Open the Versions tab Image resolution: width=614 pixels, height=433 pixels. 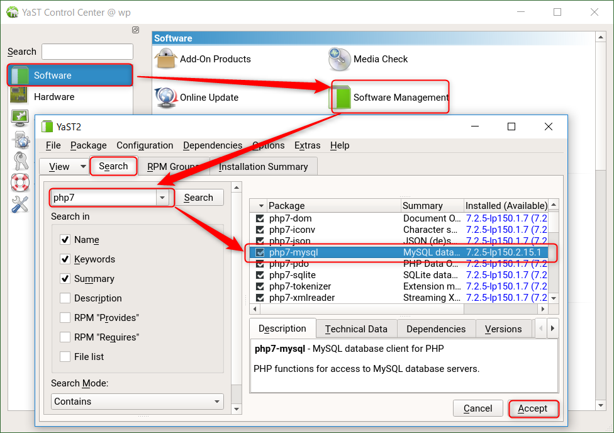503,329
